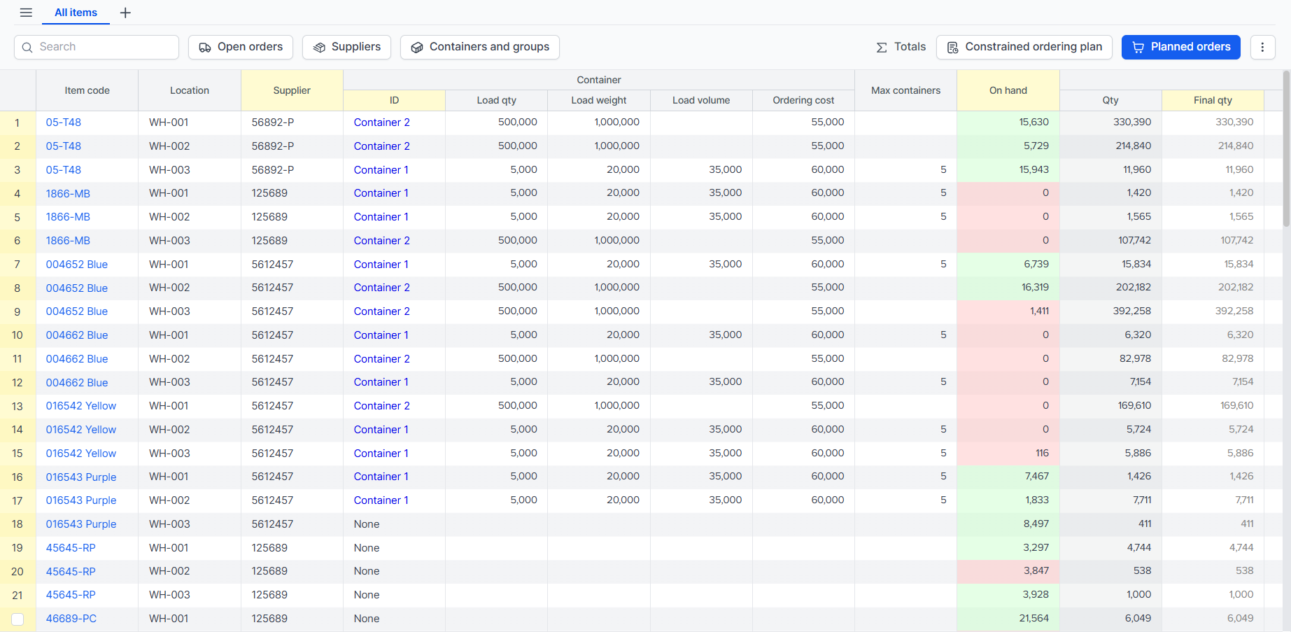
Task: Add a new tab with plus icon
Action: click(x=125, y=13)
